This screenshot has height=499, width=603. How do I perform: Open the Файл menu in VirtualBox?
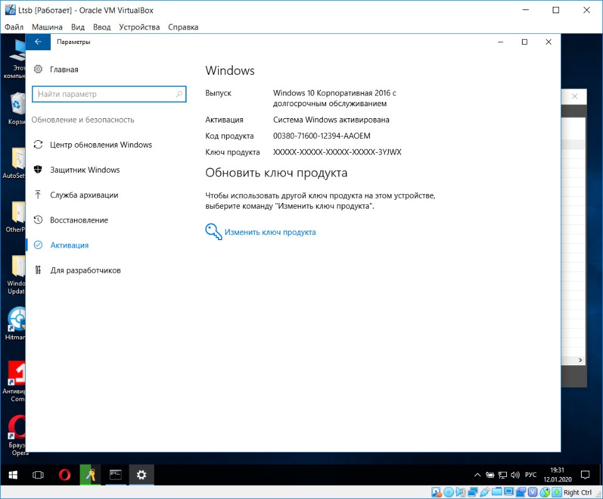point(14,27)
